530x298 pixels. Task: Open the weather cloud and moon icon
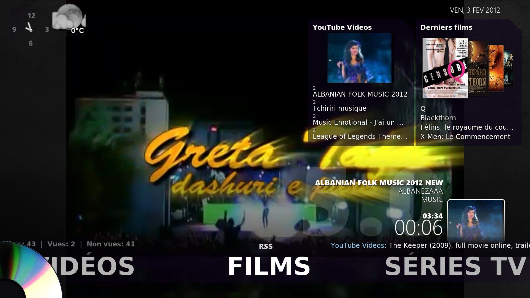pyautogui.click(x=69, y=17)
